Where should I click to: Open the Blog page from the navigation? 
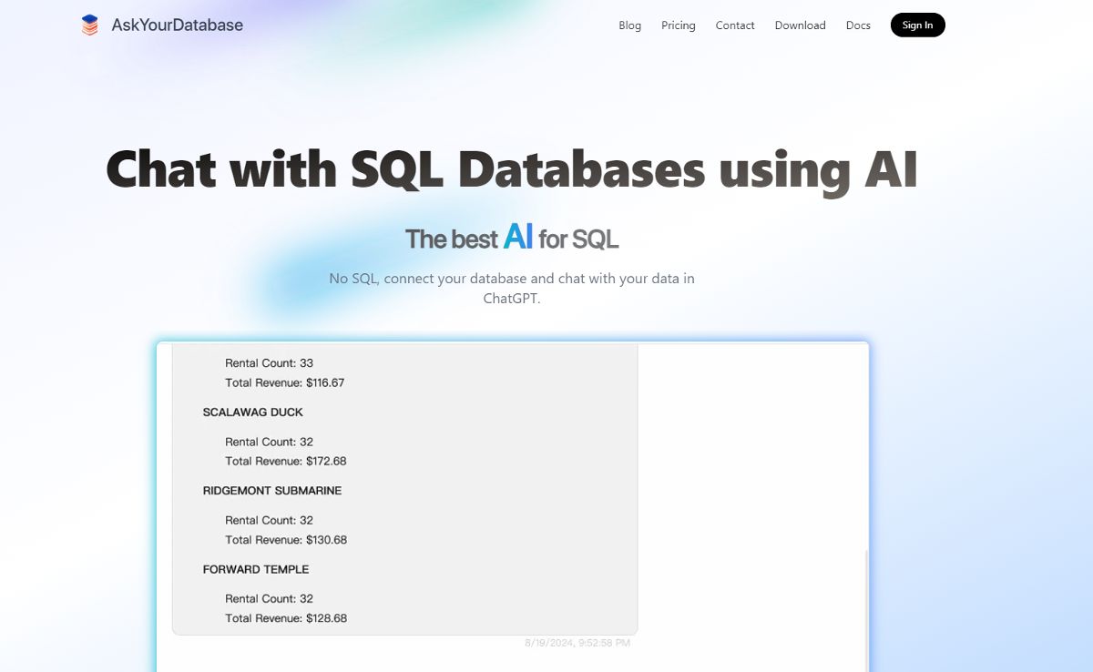coord(629,25)
